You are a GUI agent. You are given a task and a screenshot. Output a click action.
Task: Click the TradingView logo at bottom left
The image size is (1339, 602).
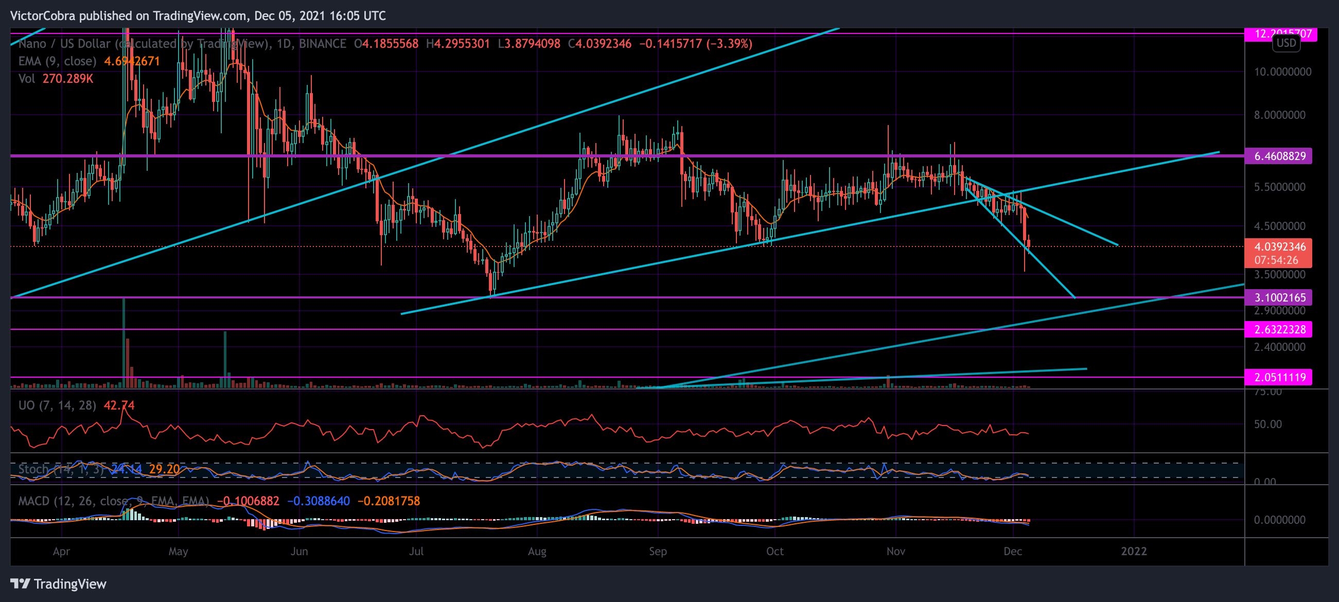58,584
